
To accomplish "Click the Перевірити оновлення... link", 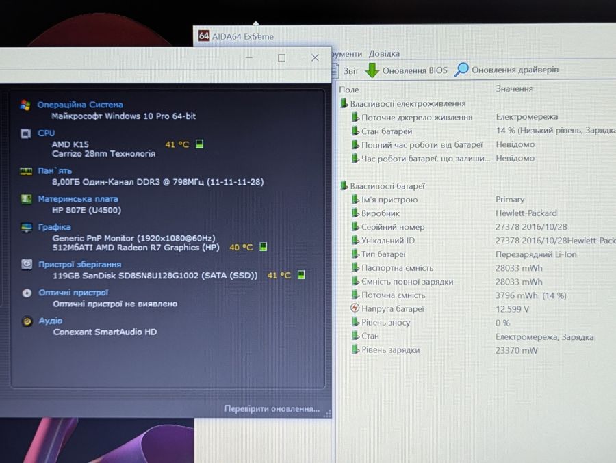I will pos(272,409).
